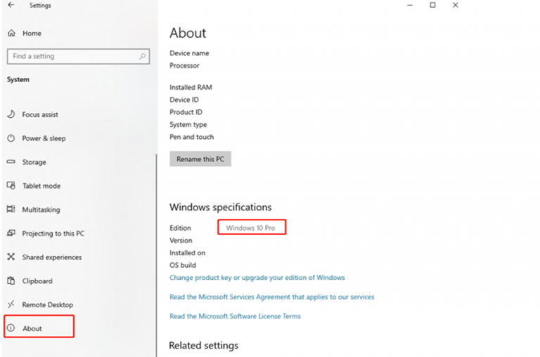Screen dimensions: 540x357
Task: Open Shared experiences settings
Action: (x=51, y=257)
